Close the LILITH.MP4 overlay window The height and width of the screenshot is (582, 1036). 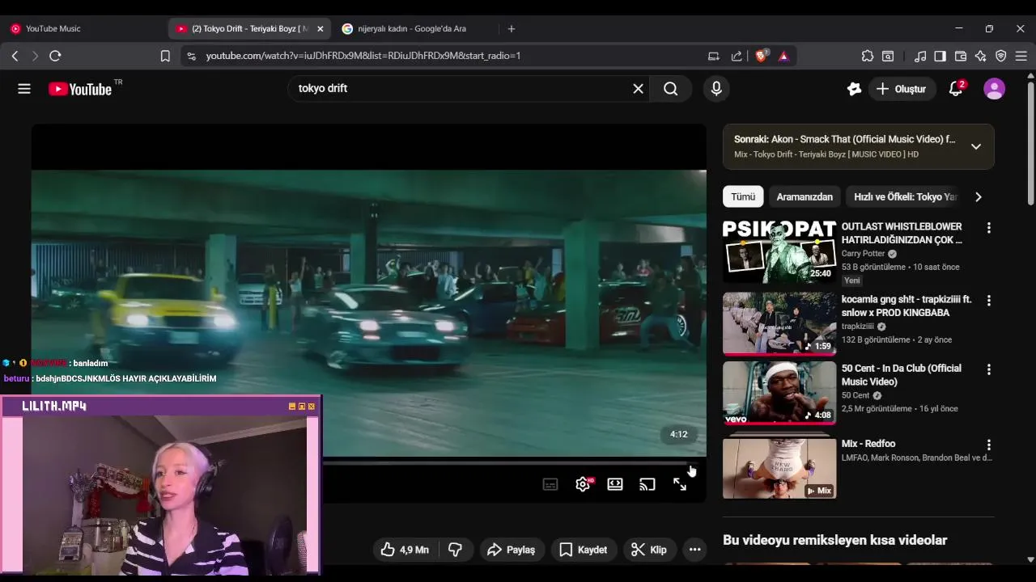[x=312, y=407]
